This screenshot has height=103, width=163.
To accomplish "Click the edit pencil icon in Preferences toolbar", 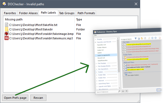I will pyautogui.click(x=149, y=38).
